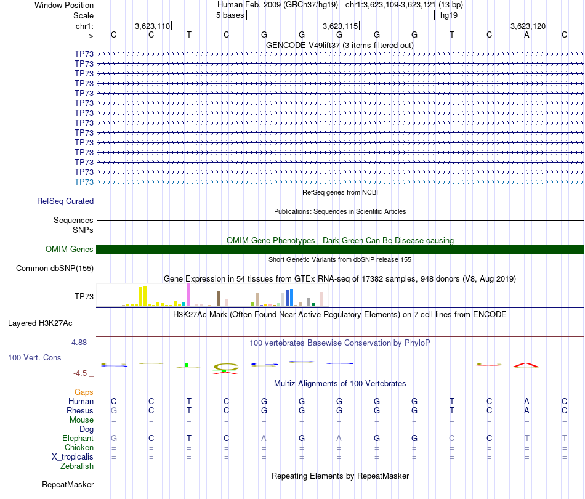
Task: Click the Chicken species label
Action: [x=79, y=447]
